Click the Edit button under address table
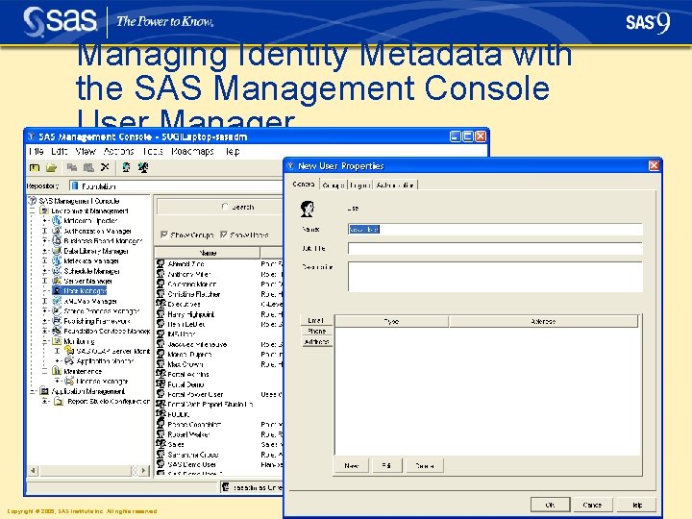692x519 pixels. click(386, 465)
